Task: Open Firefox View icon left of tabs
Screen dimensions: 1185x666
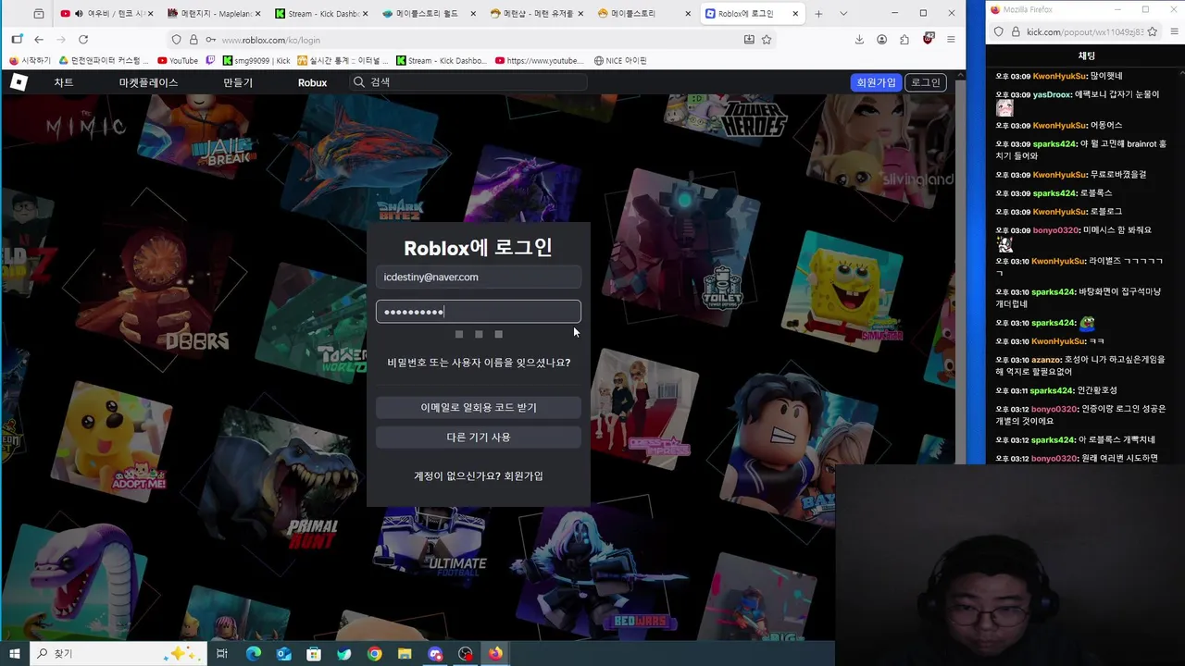Action: click(x=38, y=14)
